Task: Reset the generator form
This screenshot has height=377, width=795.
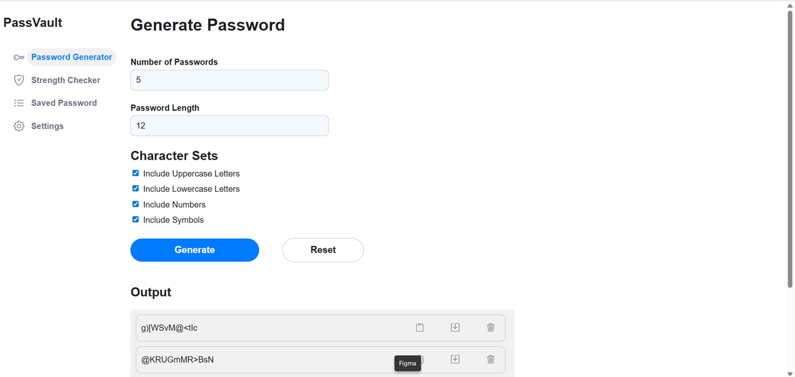Action: pyautogui.click(x=322, y=250)
